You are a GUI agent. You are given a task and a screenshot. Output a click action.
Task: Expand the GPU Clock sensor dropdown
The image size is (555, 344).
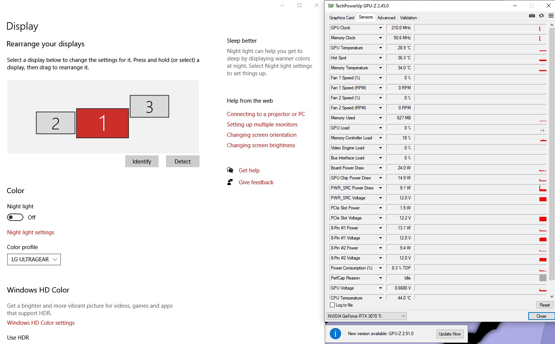[380, 28]
